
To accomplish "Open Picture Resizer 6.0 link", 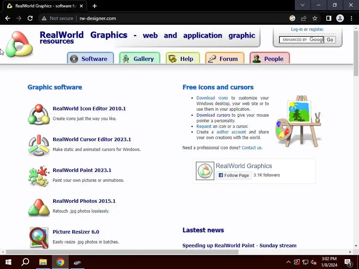I will [76, 232].
